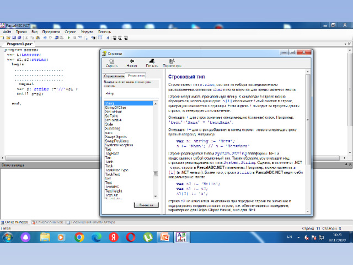Select TaskText in index list

tap(113, 174)
